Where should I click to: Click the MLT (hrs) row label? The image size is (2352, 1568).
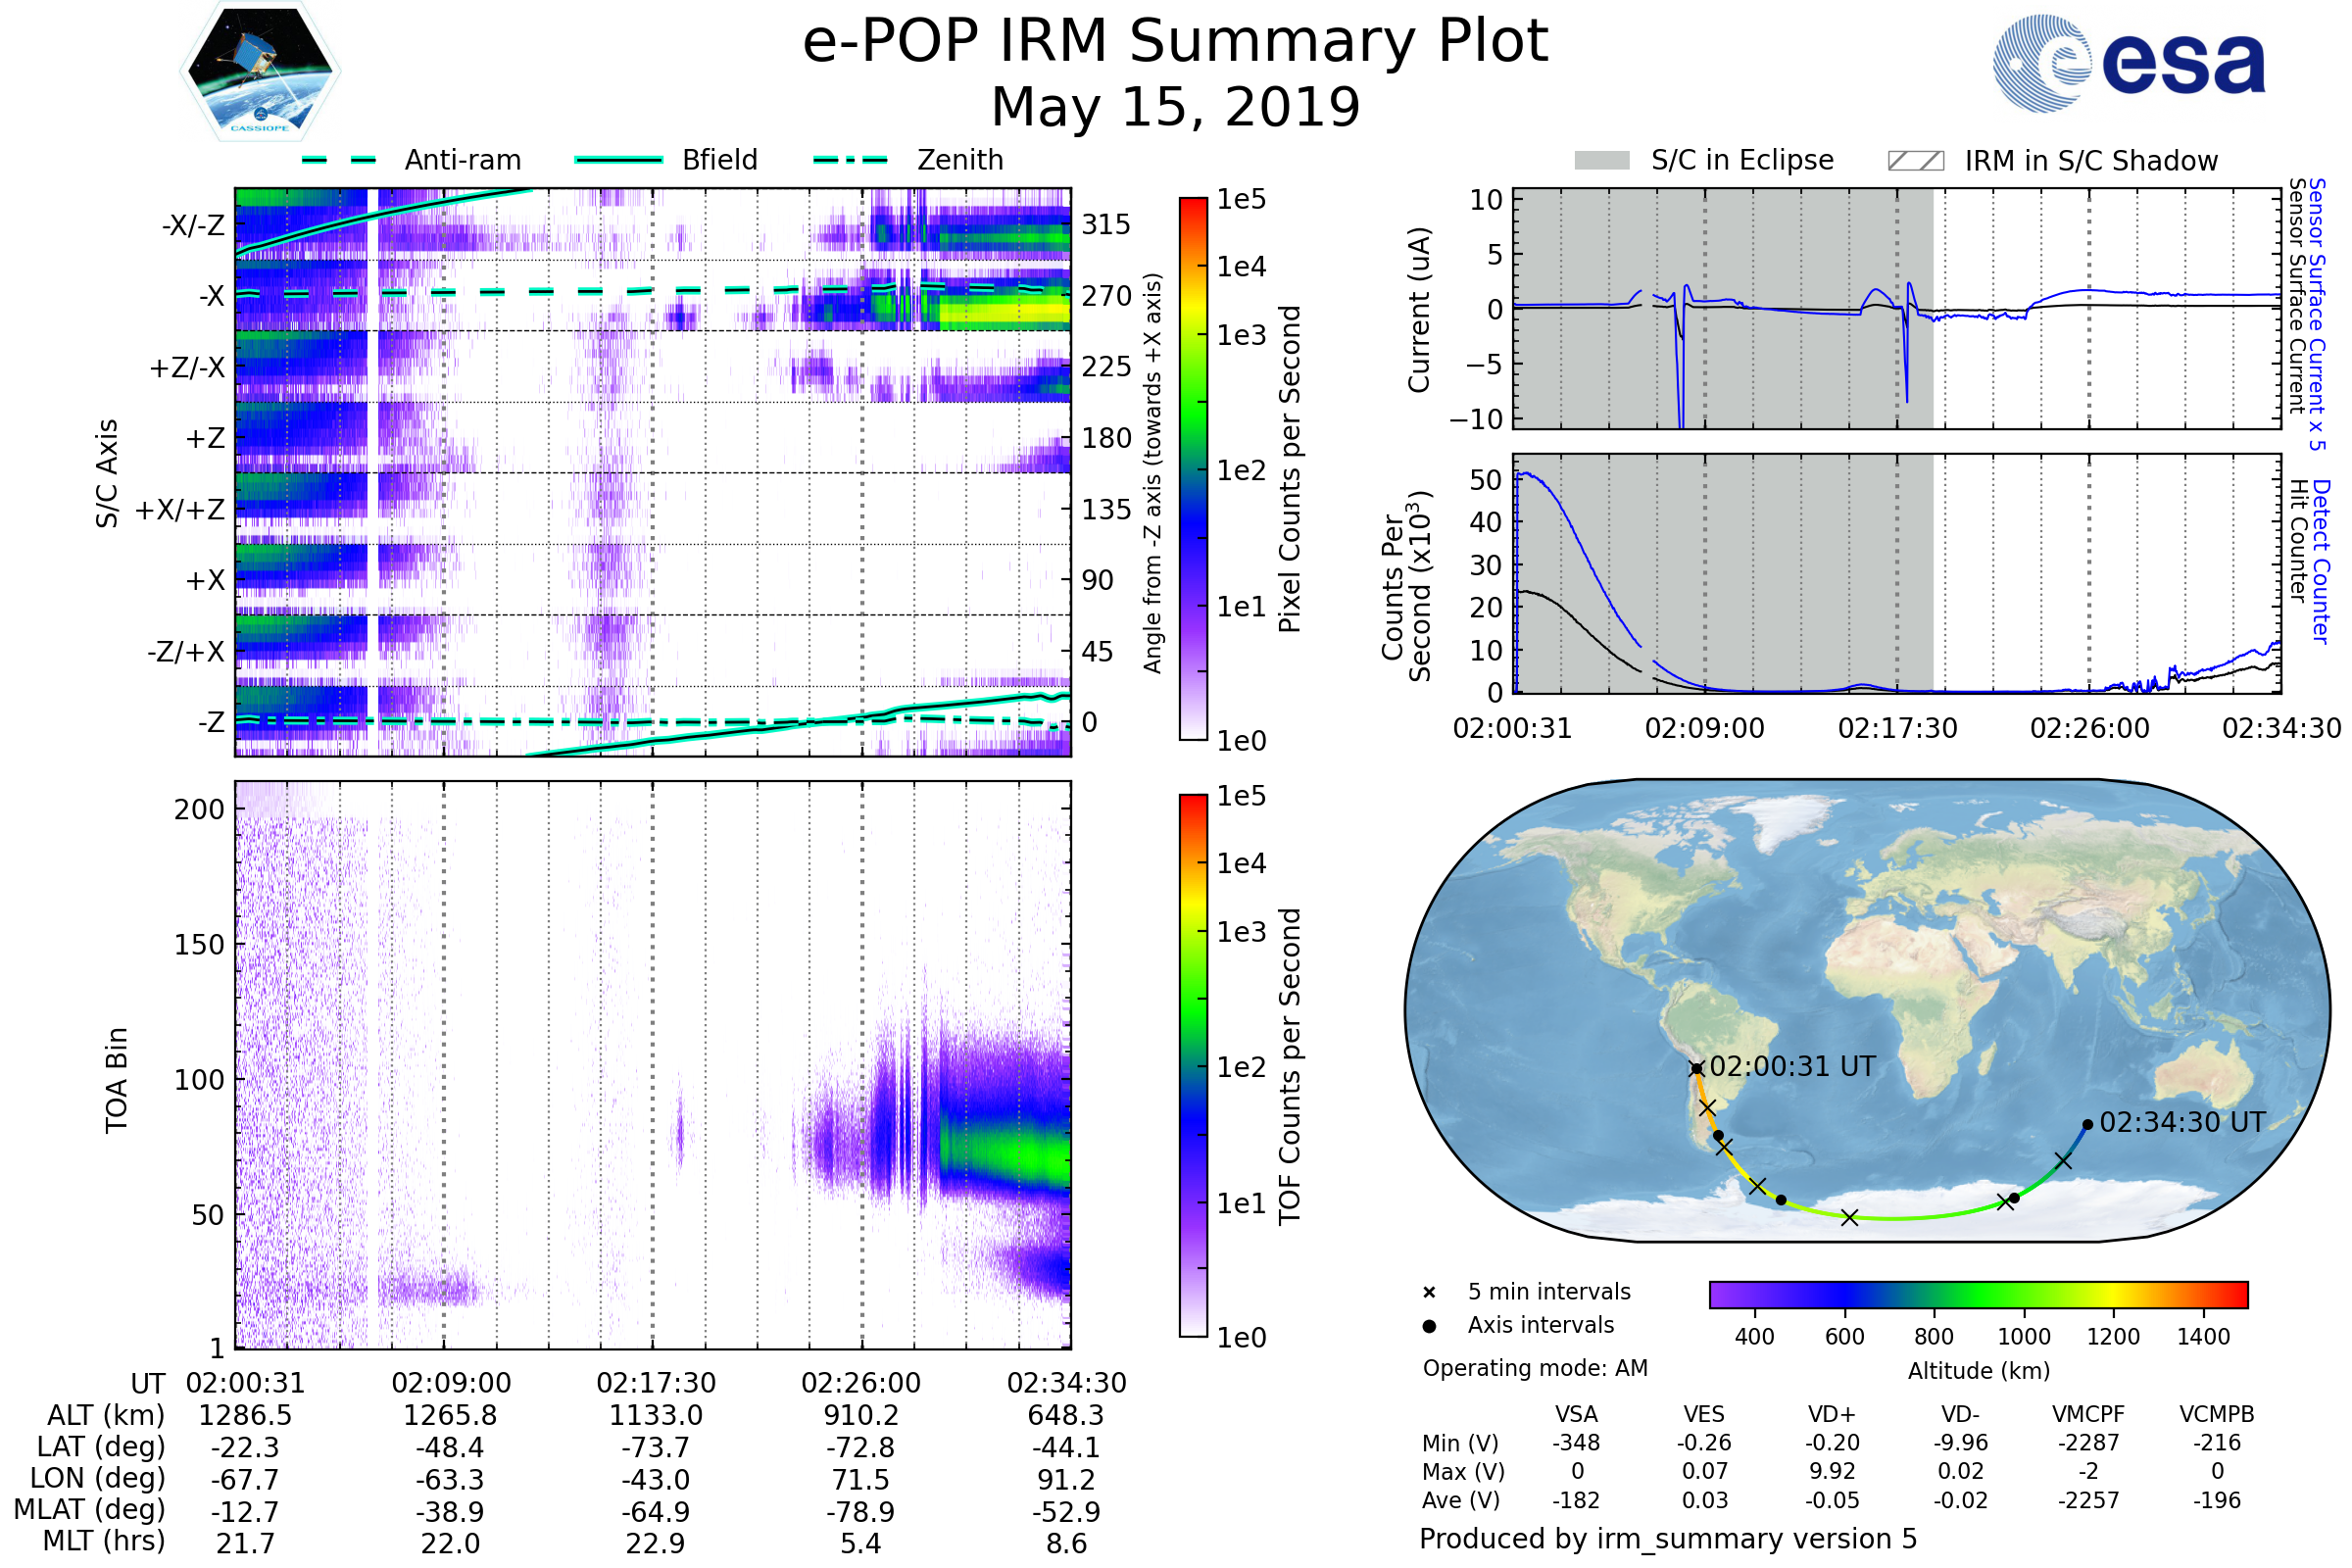coord(104,1541)
